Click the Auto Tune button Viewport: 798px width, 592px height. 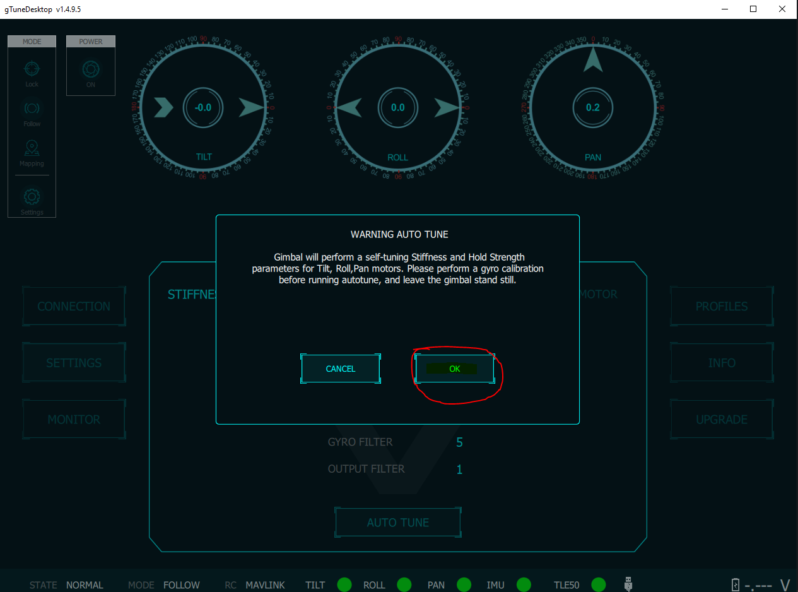tap(398, 523)
